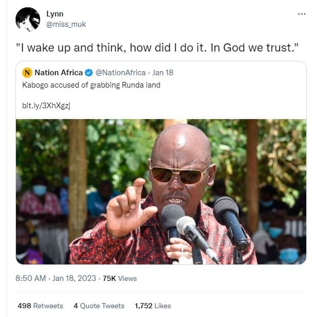Click the quoted headline about Kabogo and Runda land

click(x=91, y=85)
